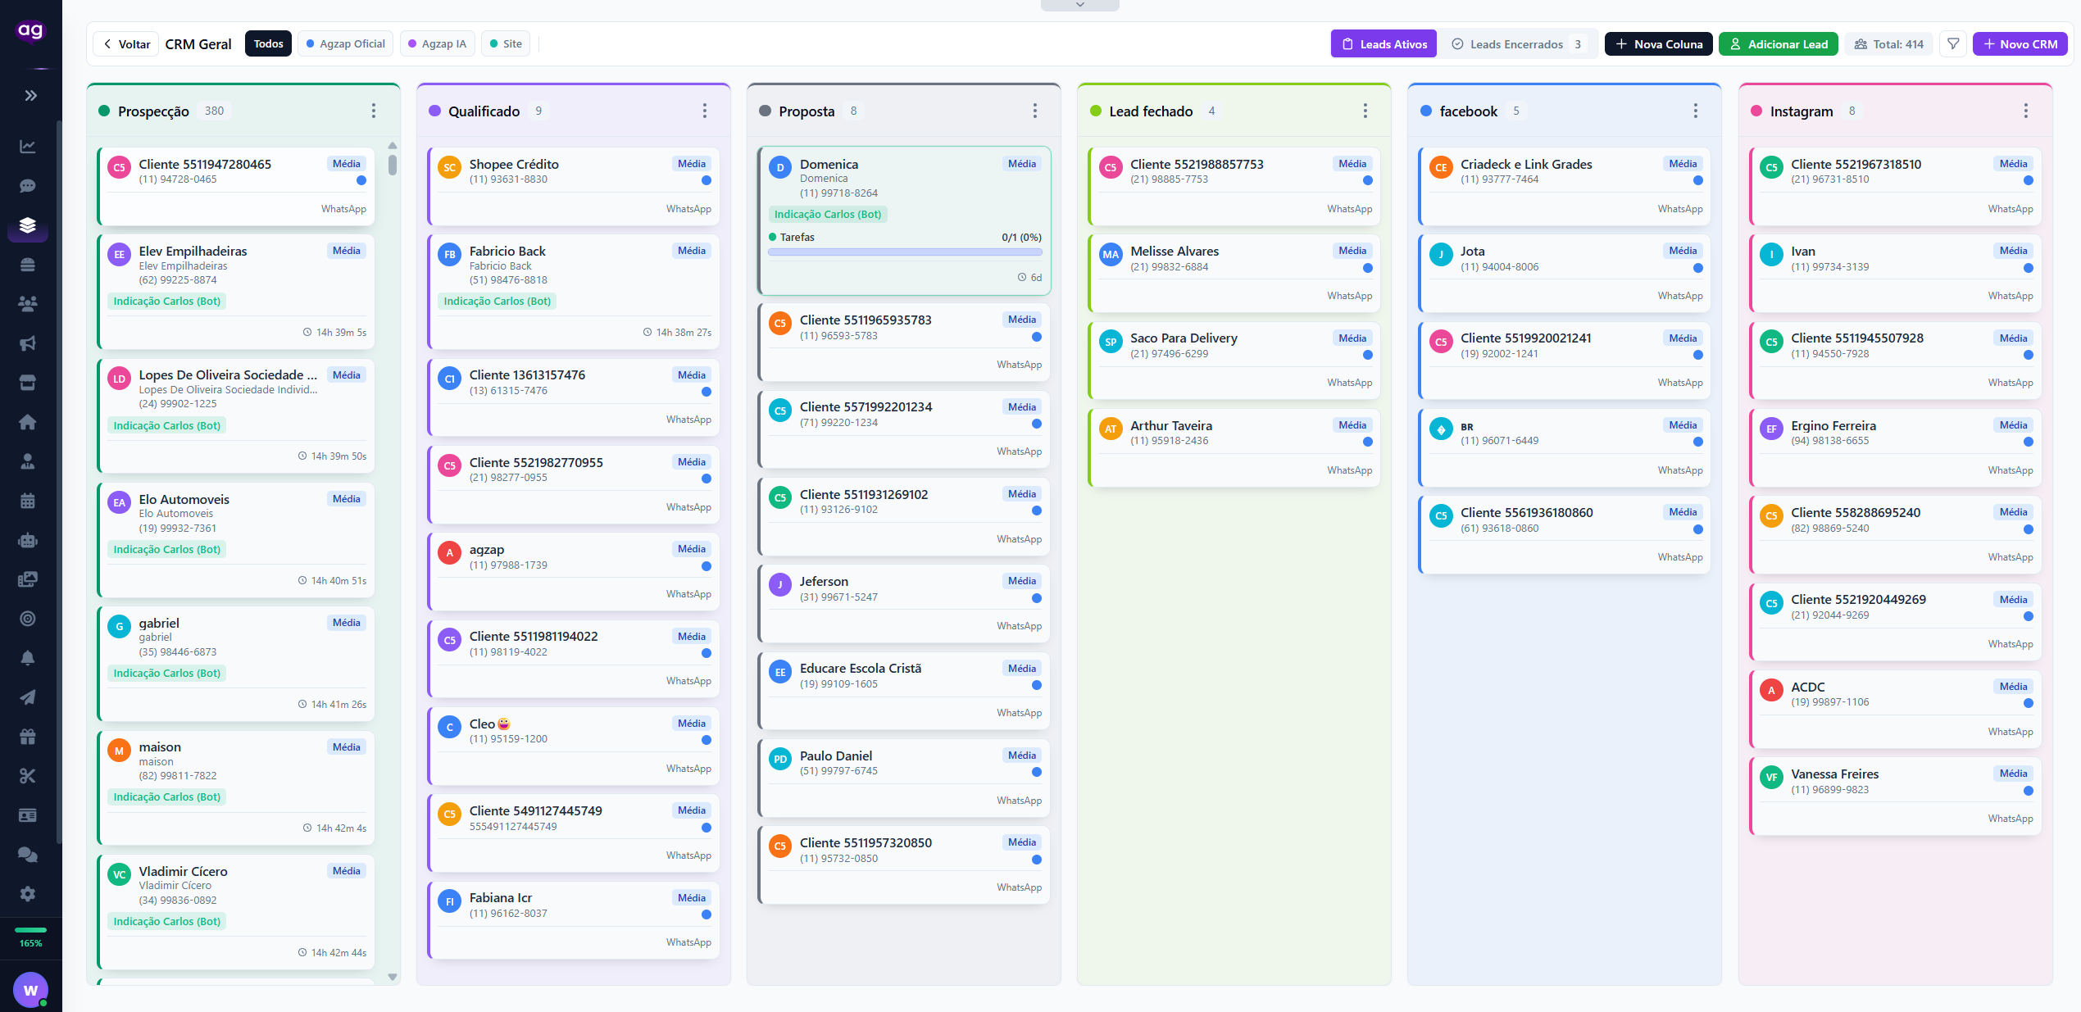Open the bell notifications icon in sidebar

pos(28,658)
